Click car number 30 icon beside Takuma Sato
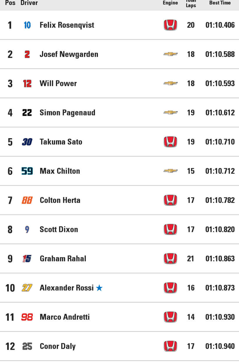Viewport: 239px width, 362px height. pyautogui.click(x=27, y=142)
